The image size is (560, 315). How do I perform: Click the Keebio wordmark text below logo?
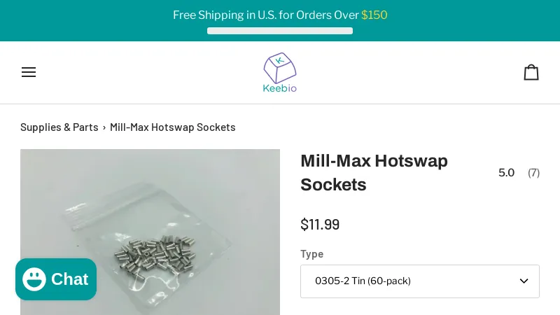[279, 88]
